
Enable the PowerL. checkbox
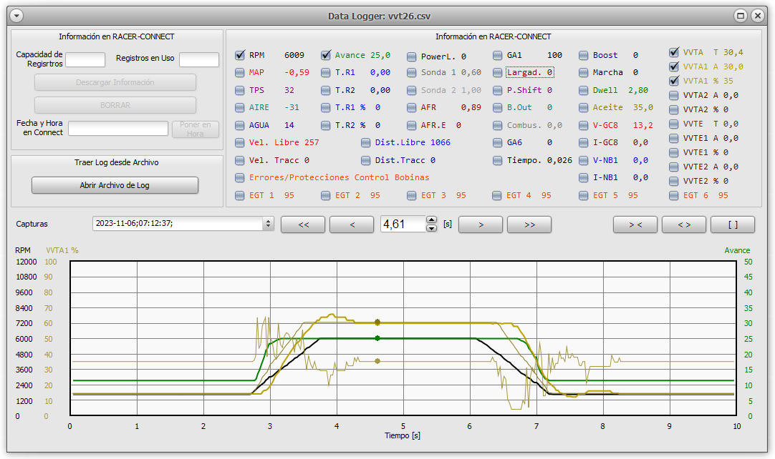click(412, 56)
